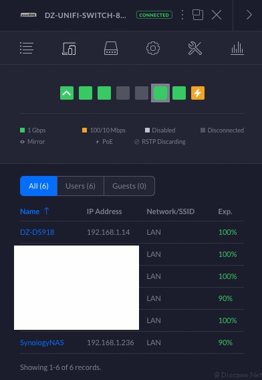Screen dimensions: 262x380
Task: Select orange PoE port 8
Action: pyautogui.click(x=198, y=93)
